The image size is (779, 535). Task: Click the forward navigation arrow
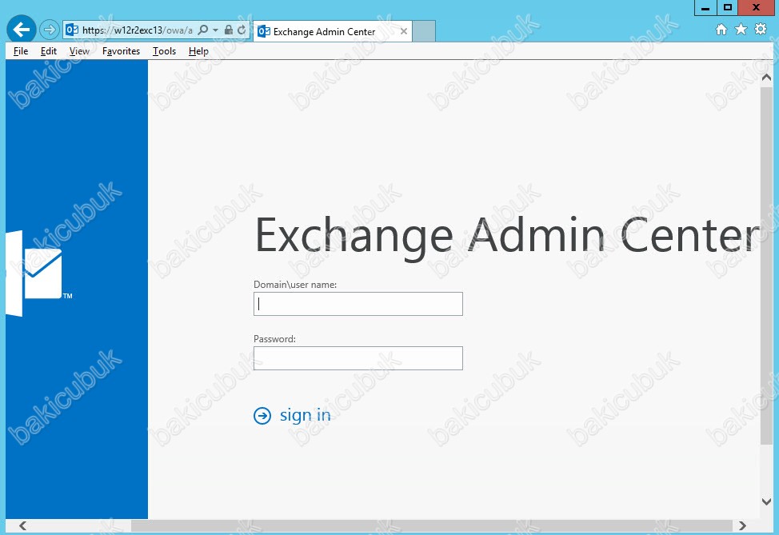(49, 30)
